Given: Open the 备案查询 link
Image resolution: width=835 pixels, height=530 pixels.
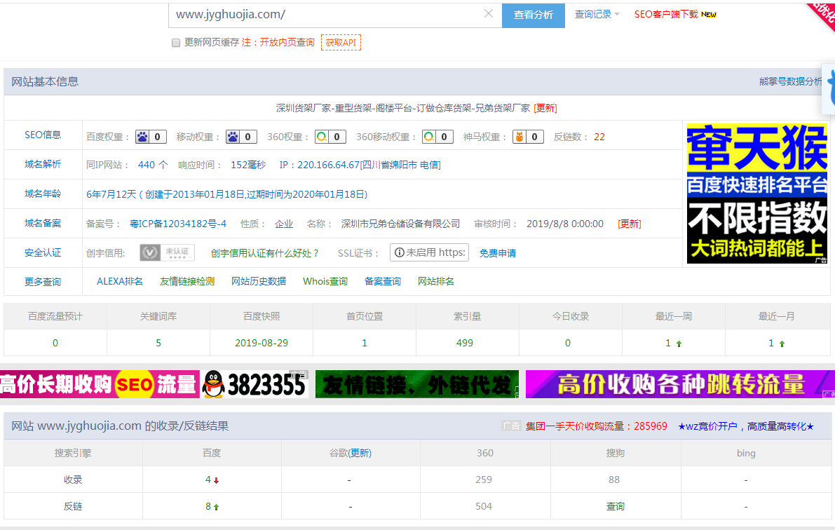Looking at the screenshot, I should point(382,281).
